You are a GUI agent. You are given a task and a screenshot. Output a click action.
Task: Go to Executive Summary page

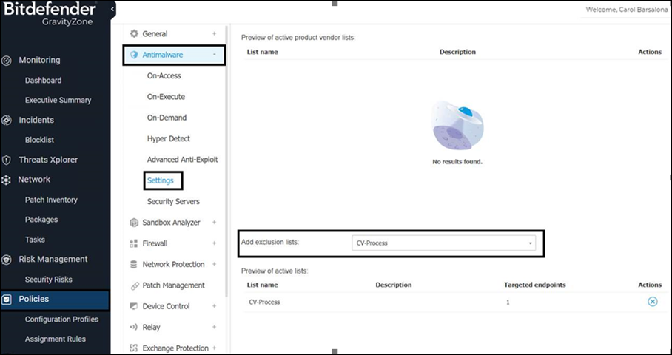[x=58, y=100]
